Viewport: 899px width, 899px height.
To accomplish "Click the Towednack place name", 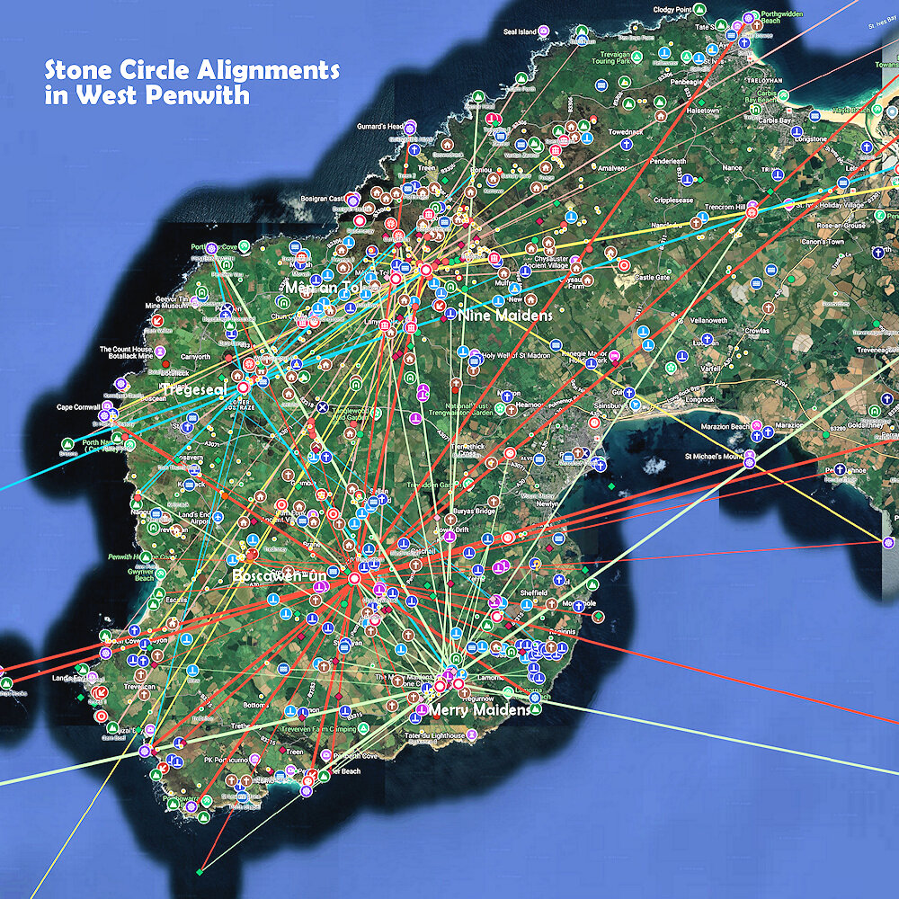I will point(625,132).
